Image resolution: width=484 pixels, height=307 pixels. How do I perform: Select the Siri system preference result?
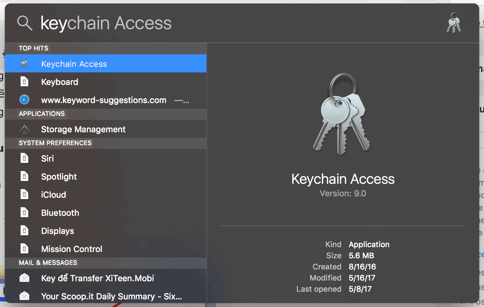point(48,158)
